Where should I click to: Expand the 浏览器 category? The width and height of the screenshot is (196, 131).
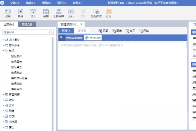click(3, 122)
